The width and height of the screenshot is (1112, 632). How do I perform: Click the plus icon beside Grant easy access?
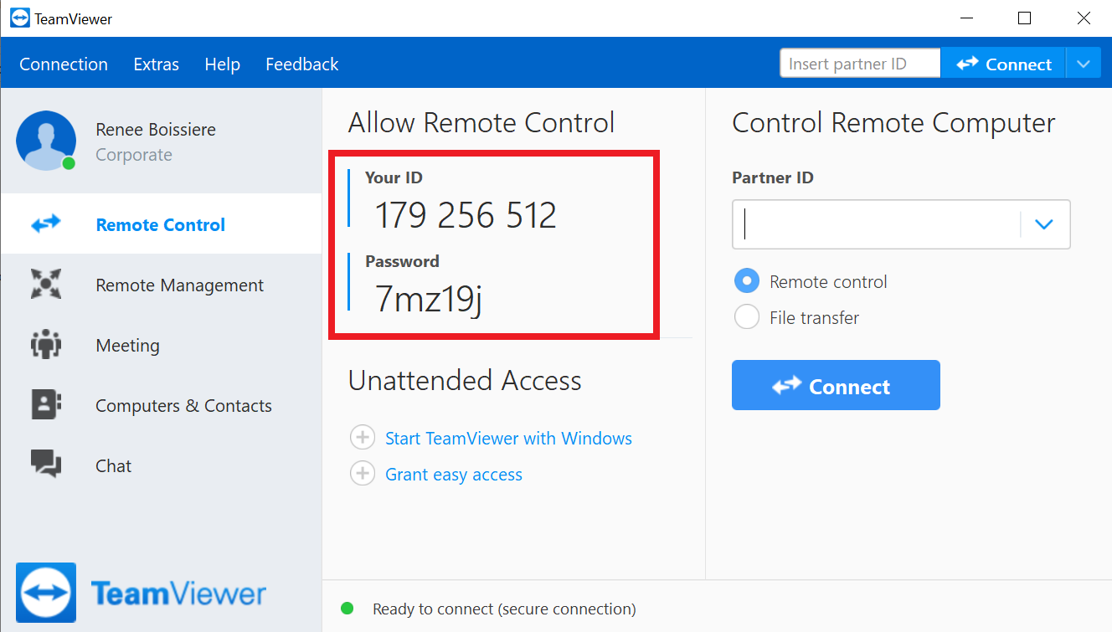click(363, 474)
